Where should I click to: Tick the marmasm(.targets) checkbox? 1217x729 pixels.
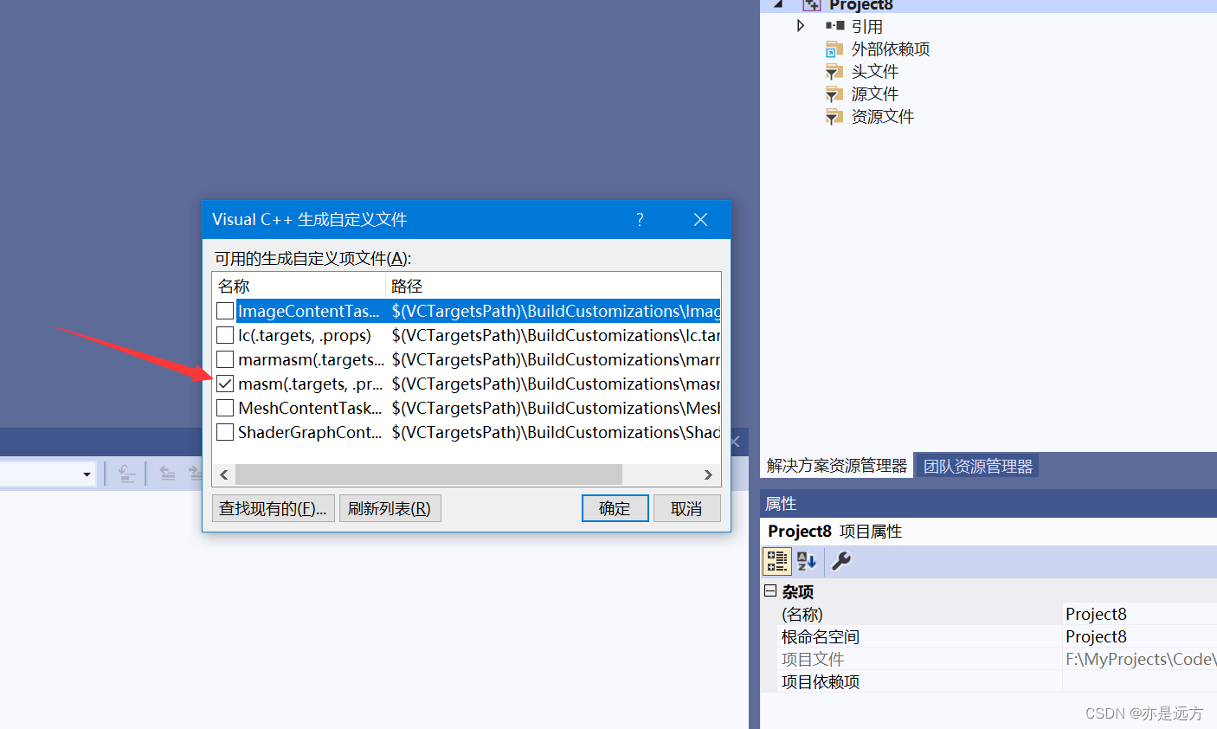coord(225,359)
